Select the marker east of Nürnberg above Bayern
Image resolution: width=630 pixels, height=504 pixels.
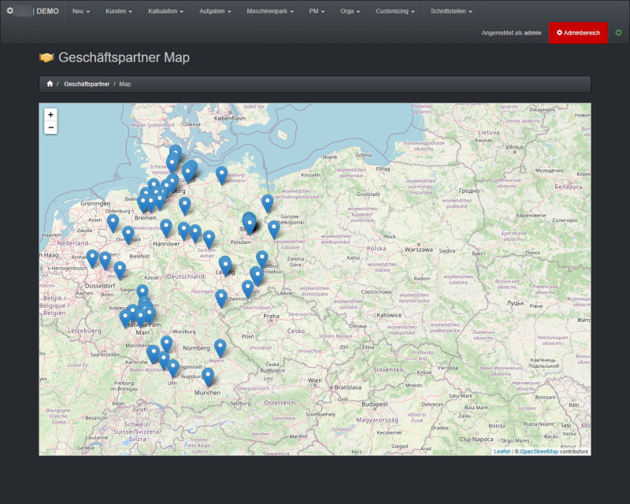(x=220, y=348)
